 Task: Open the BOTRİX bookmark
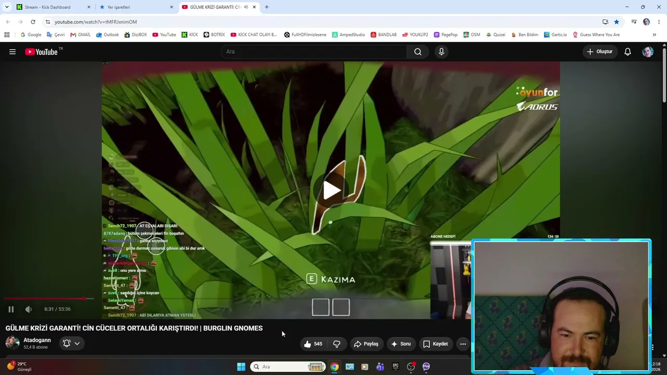tap(214, 35)
